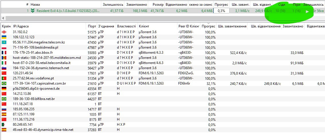Click the Georgia flag icon next to 31.192.0.2
Screen dimensions: 325x140
(4, 32)
